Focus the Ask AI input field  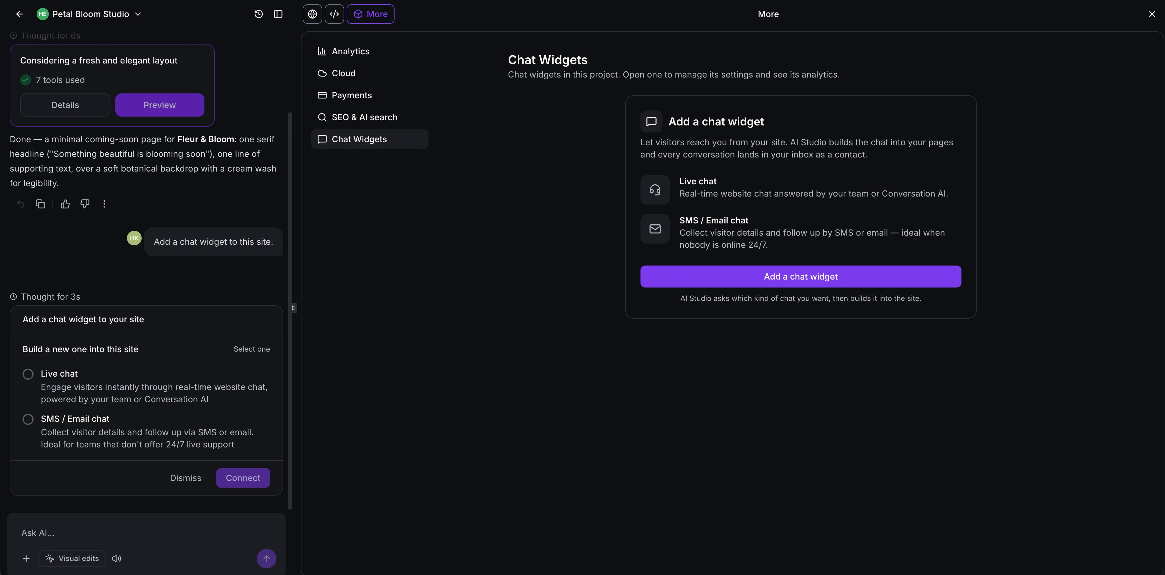146,533
